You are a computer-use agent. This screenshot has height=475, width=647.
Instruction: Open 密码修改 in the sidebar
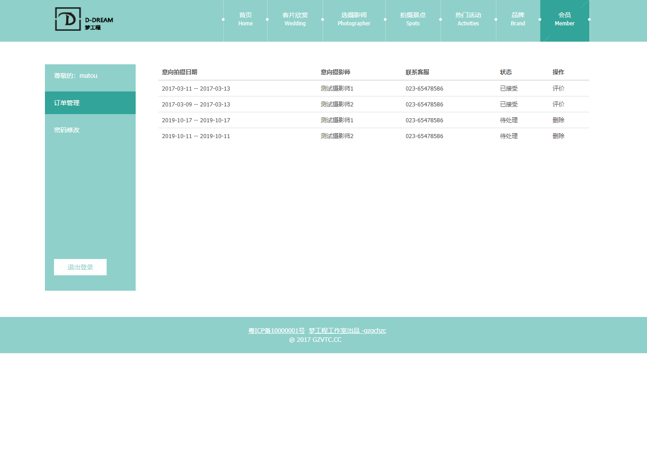click(67, 130)
